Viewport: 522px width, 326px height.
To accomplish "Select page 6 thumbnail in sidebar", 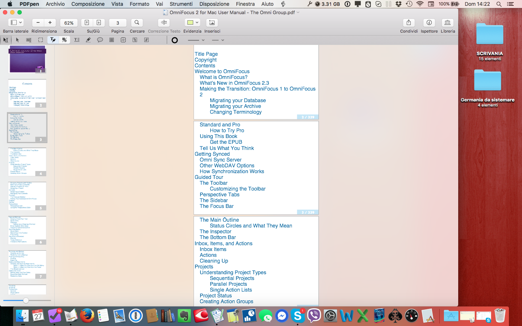I will [27, 230].
